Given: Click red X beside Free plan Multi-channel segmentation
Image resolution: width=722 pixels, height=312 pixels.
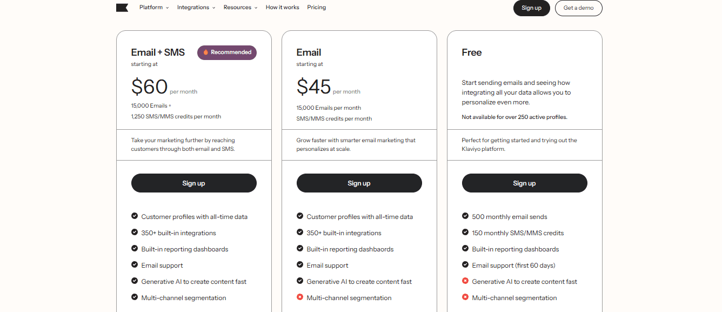Looking at the screenshot, I should (x=465, y=297).
